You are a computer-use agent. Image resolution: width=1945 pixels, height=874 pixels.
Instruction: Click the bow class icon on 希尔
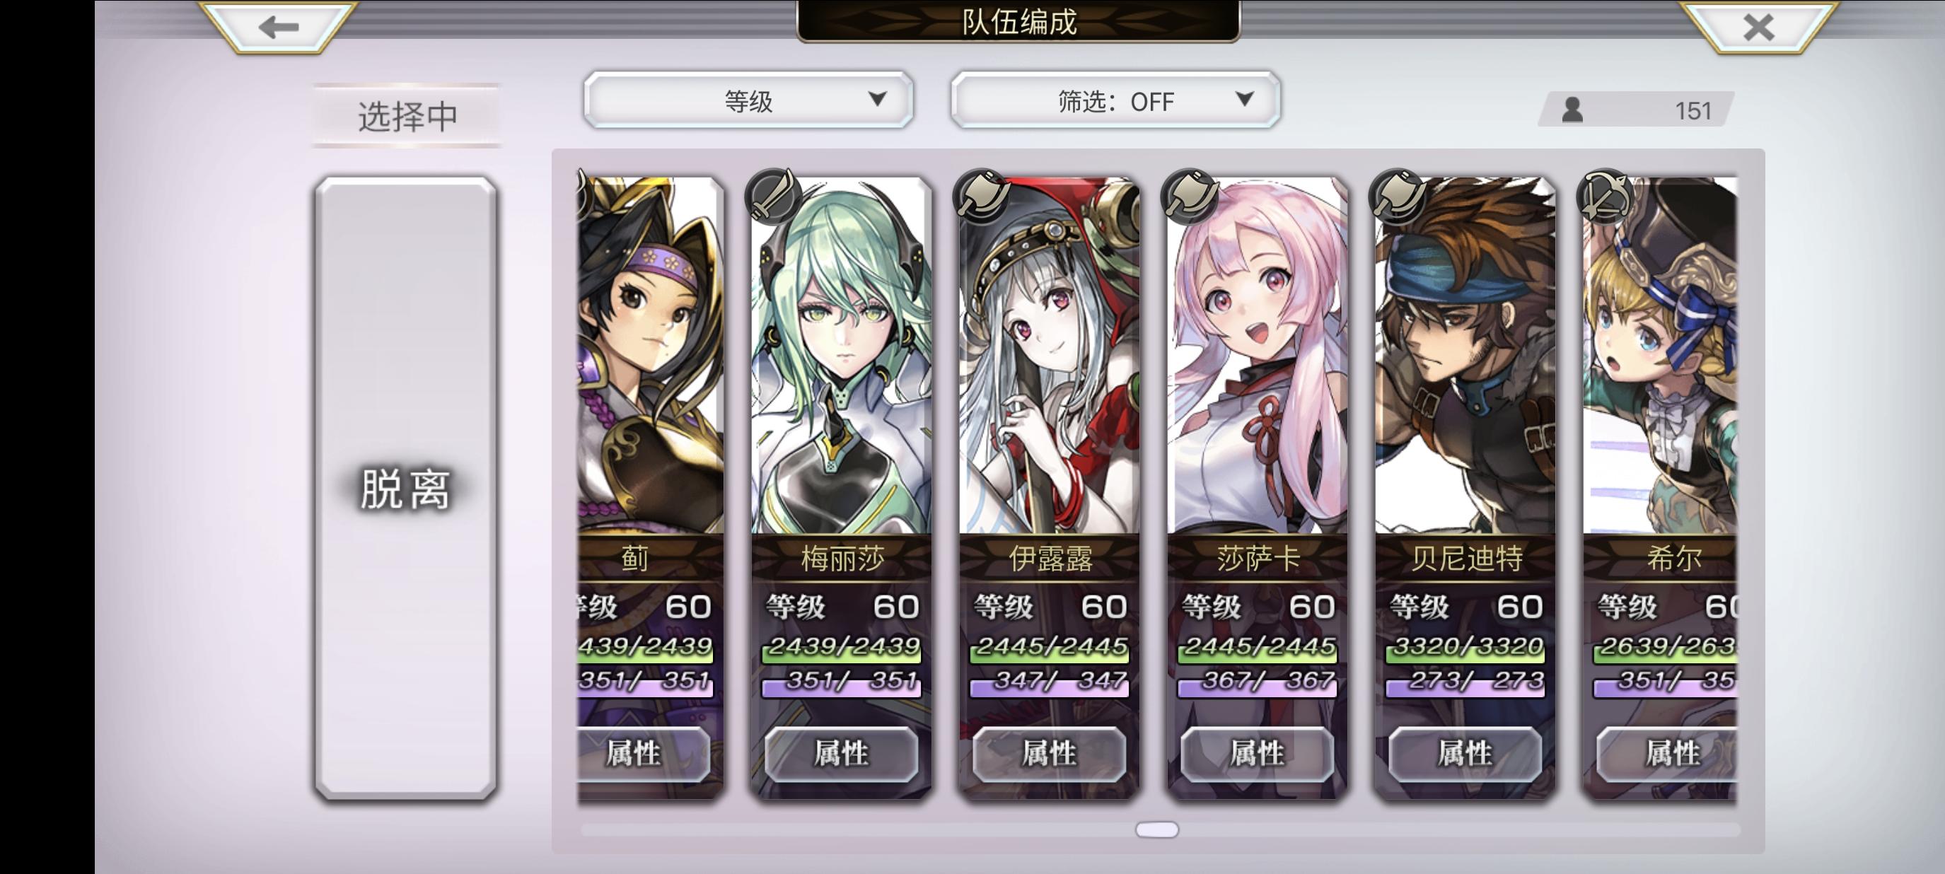1606,197
